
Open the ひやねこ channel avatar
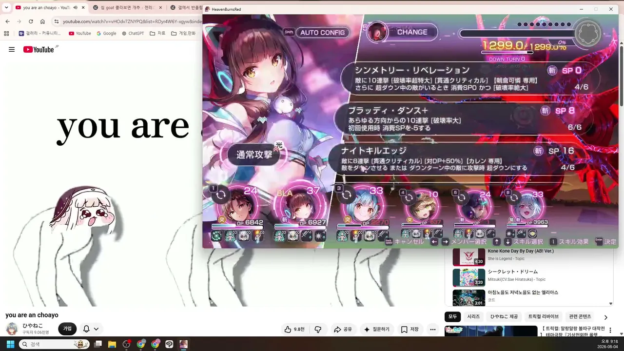[x=12, y=329]
